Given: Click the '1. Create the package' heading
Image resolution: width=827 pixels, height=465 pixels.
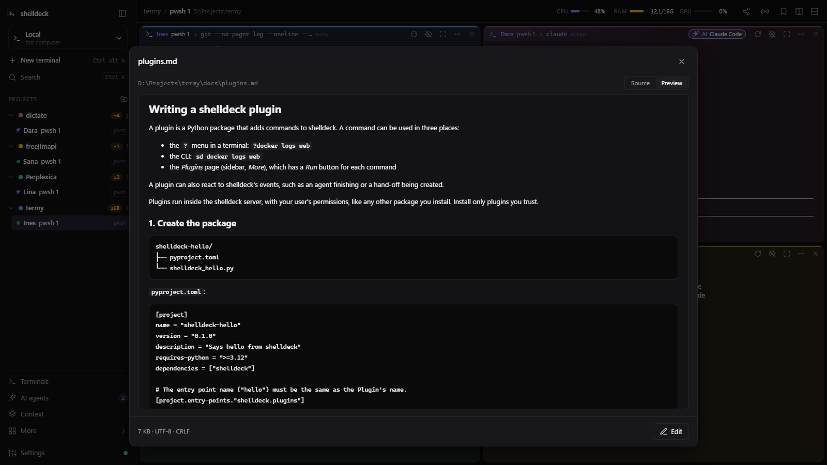Looking at the screenshot, I should (x=192, y=223).
